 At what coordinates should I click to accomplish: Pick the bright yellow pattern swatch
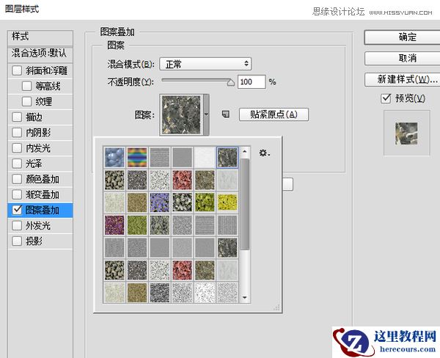(227, 202)
